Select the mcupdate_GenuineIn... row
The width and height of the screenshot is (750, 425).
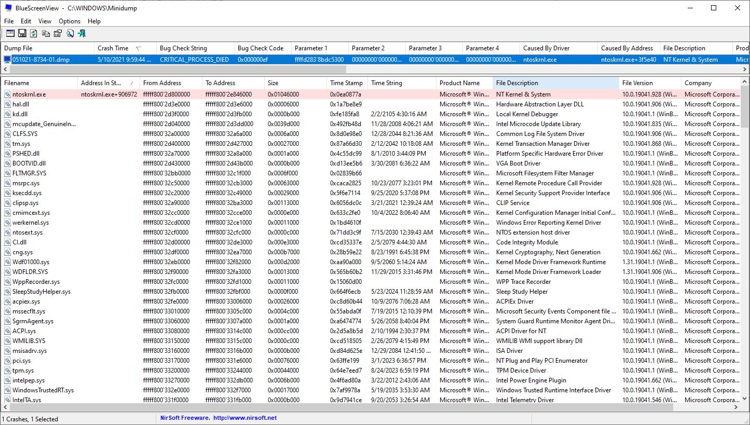click(371, 124)
